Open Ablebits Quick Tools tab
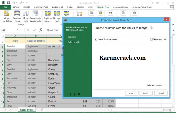Image resolution: width=176 pixels, height=113 pixels. coord(142,7)
